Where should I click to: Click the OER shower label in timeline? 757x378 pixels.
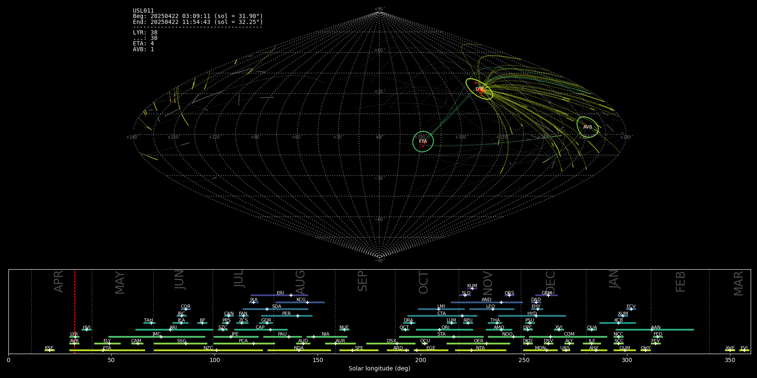pyautogui.click(x=479, y=341)
